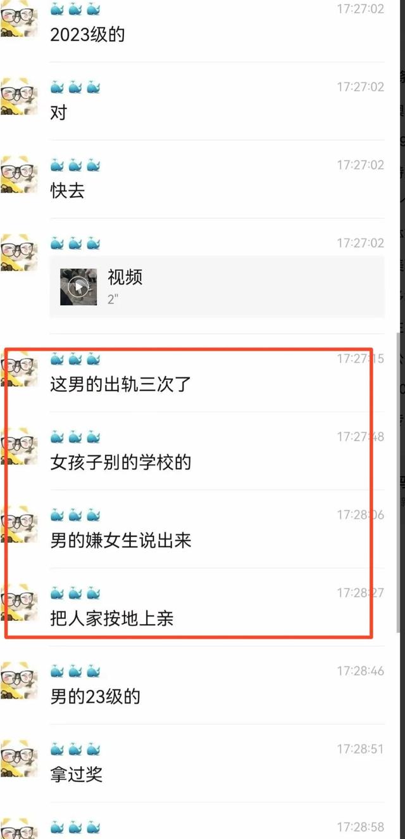Tap avatar beside message 对
Viewport: 405px width, 839px height.
click(17, 96)
